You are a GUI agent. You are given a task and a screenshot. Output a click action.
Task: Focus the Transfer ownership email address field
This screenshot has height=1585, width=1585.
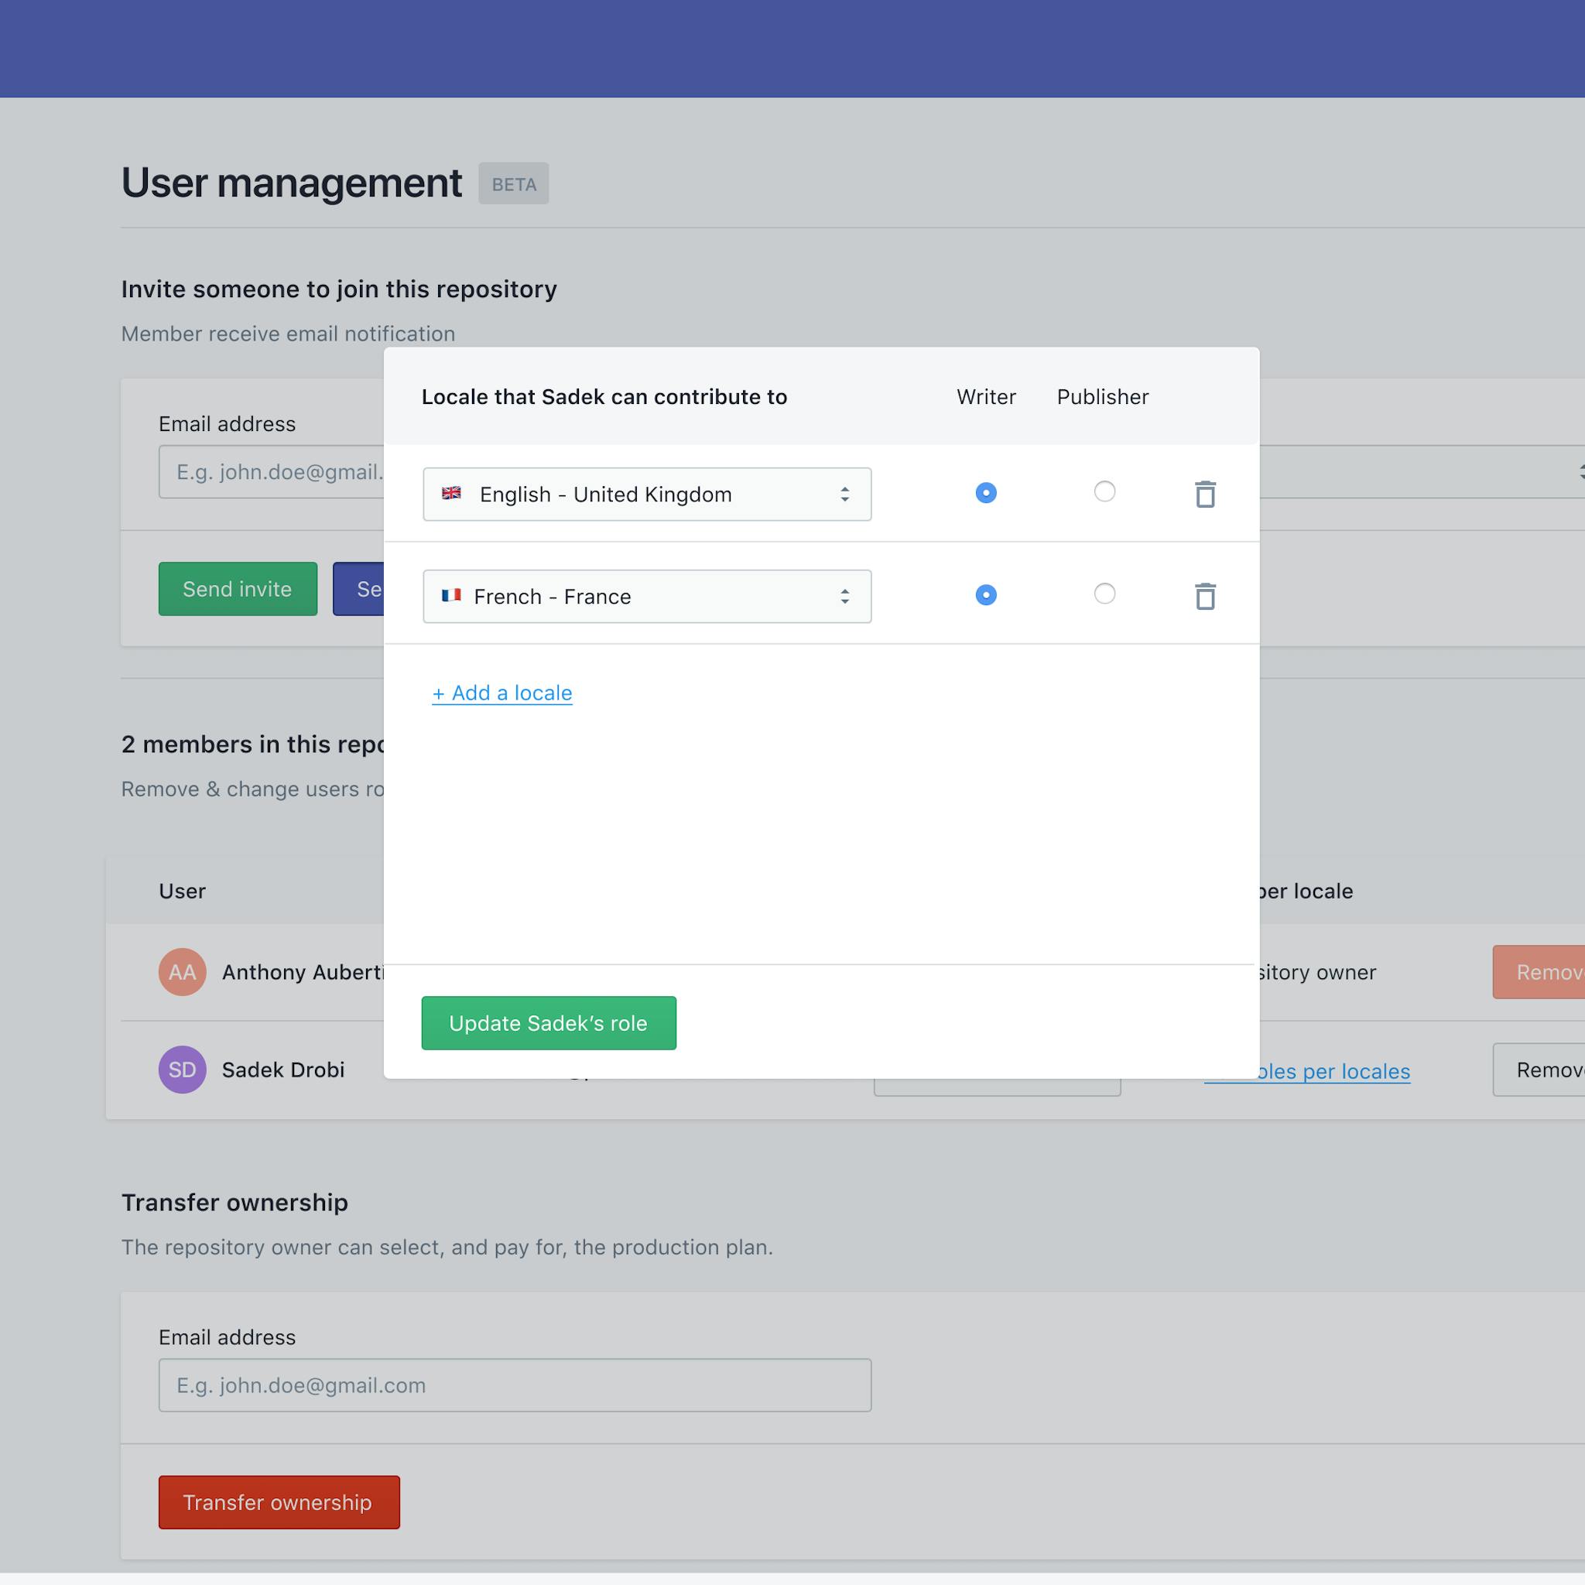click(515, 1385)
